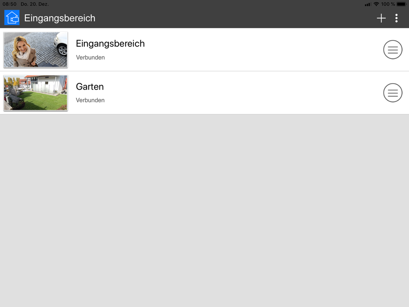The height and width of the screenshot is (307, 409).
Task: Tap the Eingangsbereich title in header bar
Action: (x=60, y=18)
